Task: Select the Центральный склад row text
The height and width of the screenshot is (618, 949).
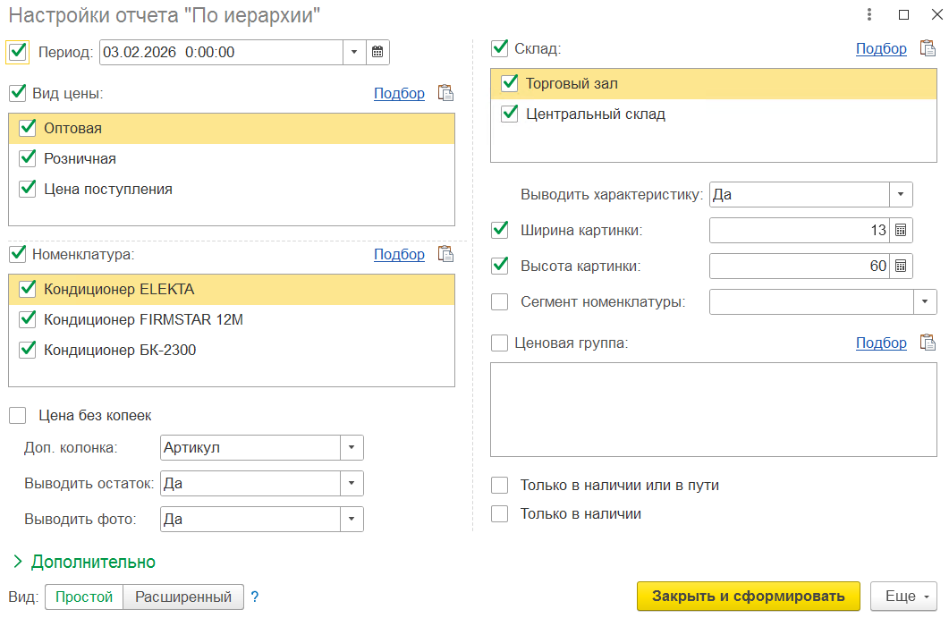Action: click(596, 114)
